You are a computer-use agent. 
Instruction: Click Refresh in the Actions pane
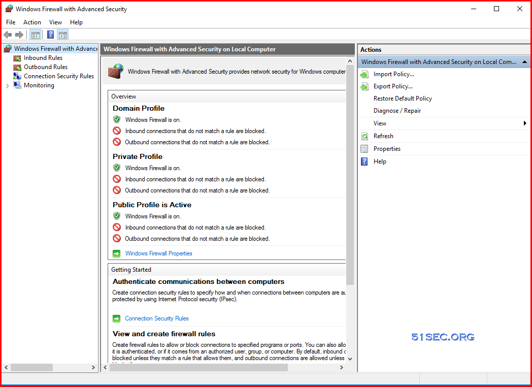tap(383, 136)
